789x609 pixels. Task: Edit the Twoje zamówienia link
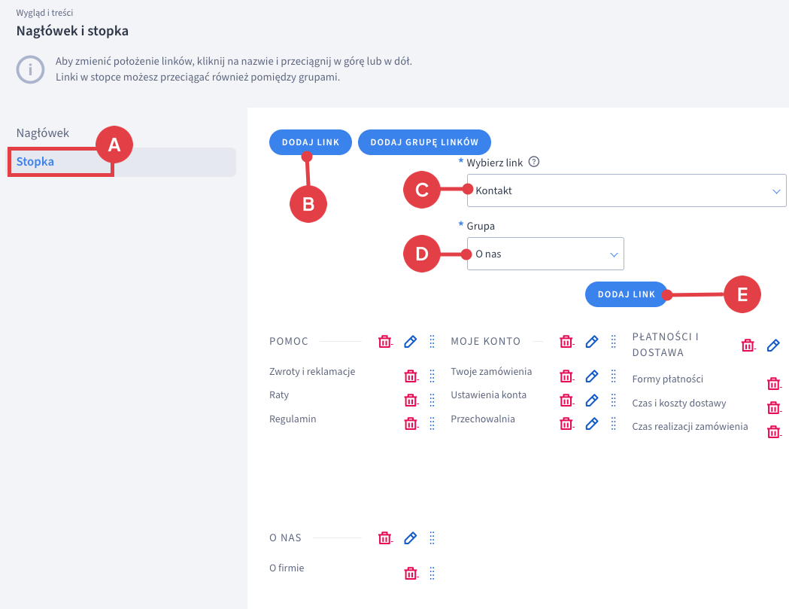click(x=592, y=376)
